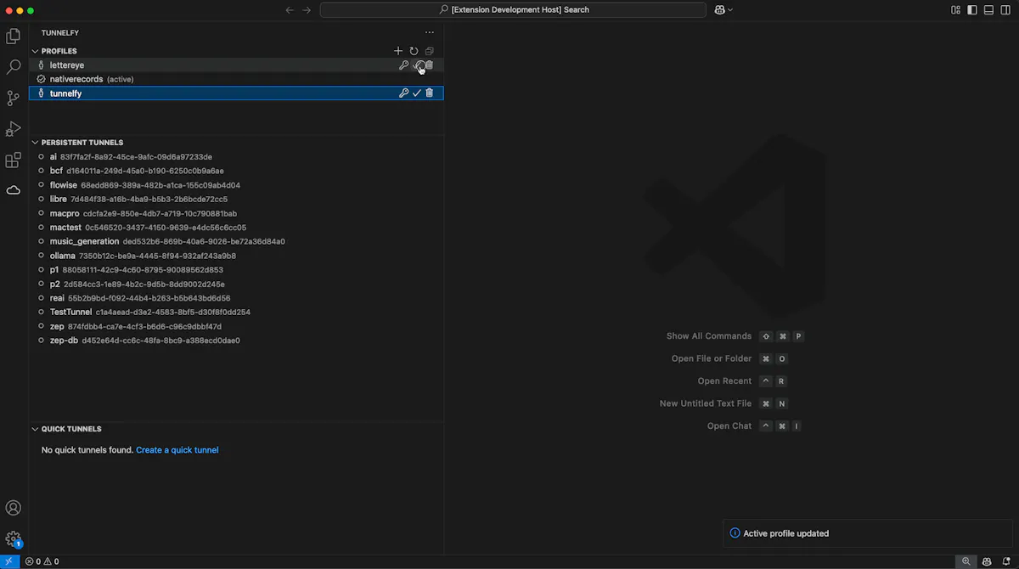Collapse the Profiles section
1019x569 pixels.
36,51
